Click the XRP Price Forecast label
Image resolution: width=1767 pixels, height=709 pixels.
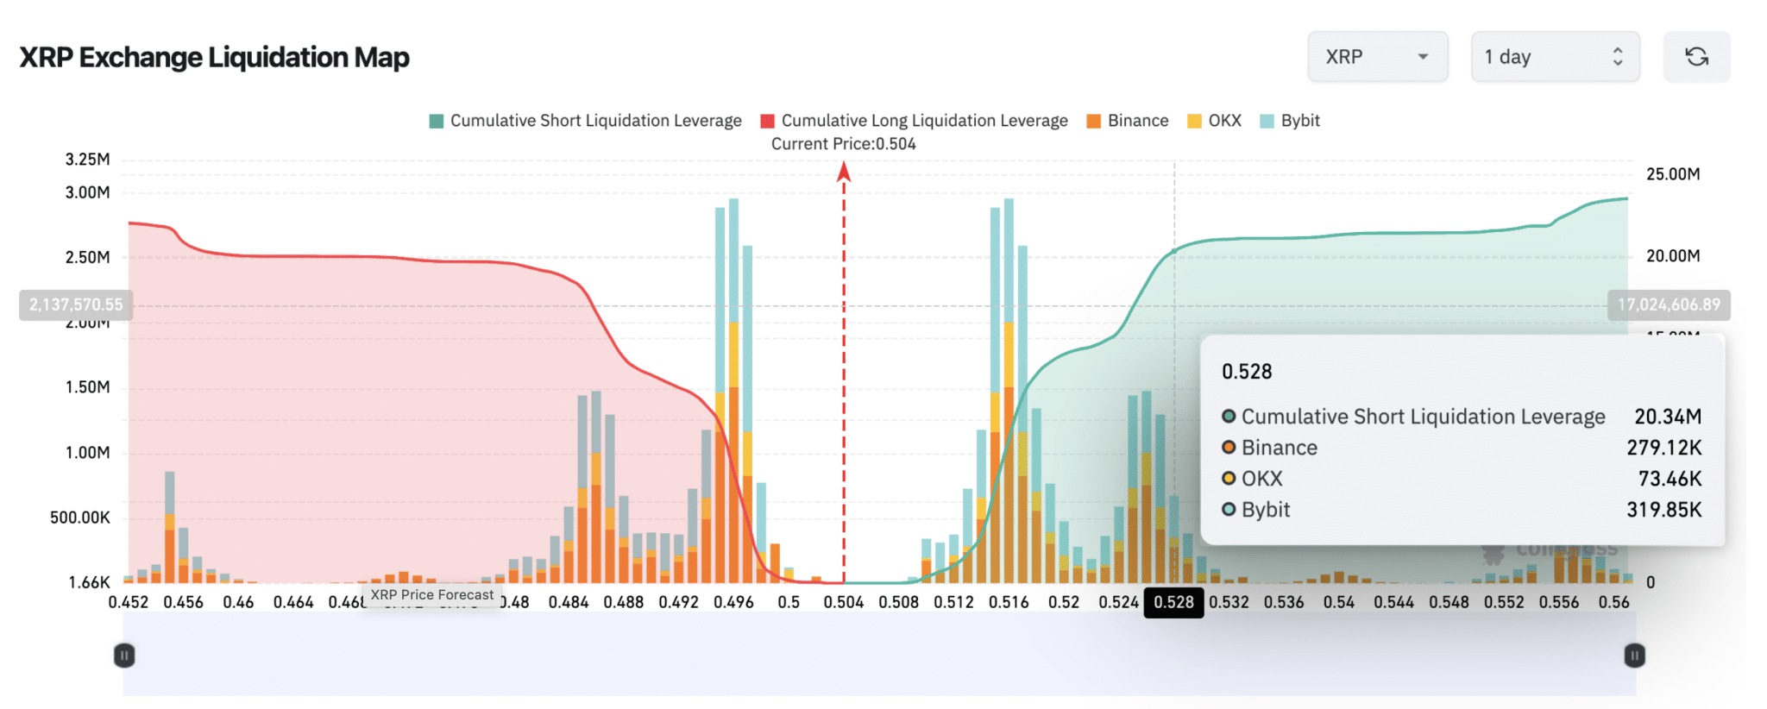[x=432, y=595]
